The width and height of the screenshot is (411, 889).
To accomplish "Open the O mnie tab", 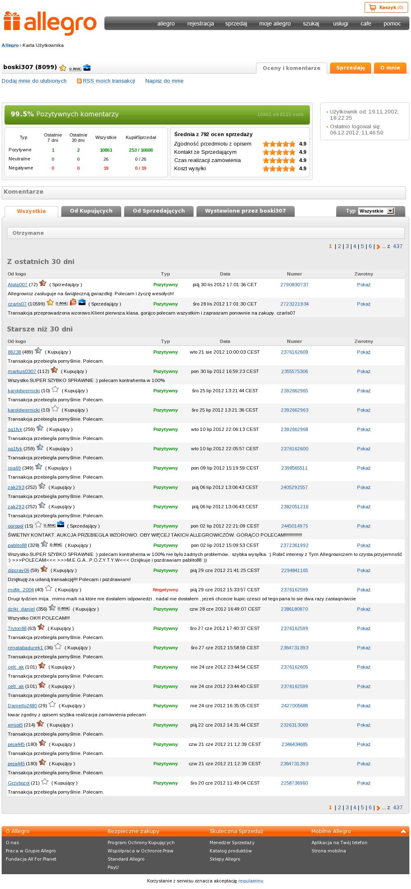I will pos(390,68).
